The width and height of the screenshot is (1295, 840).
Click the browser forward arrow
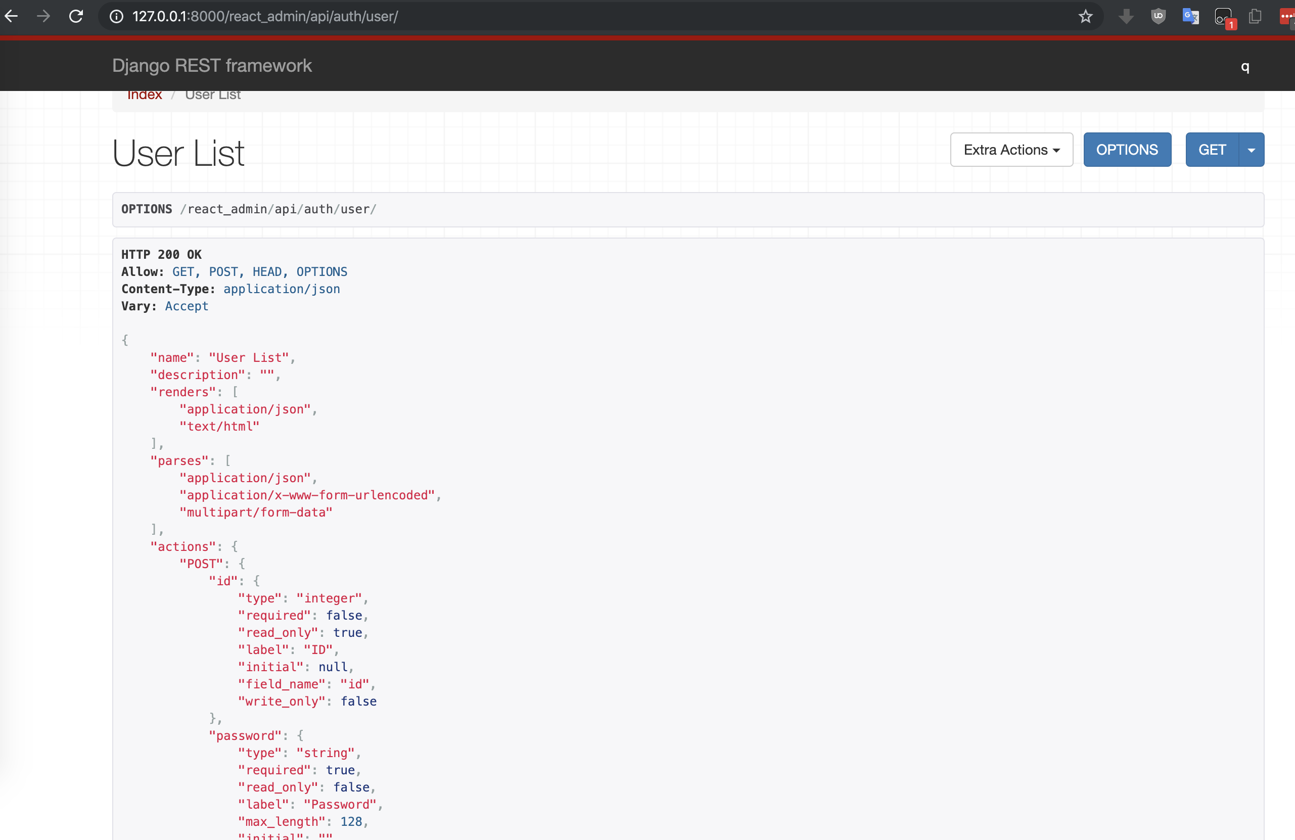[x=43, y=16]
